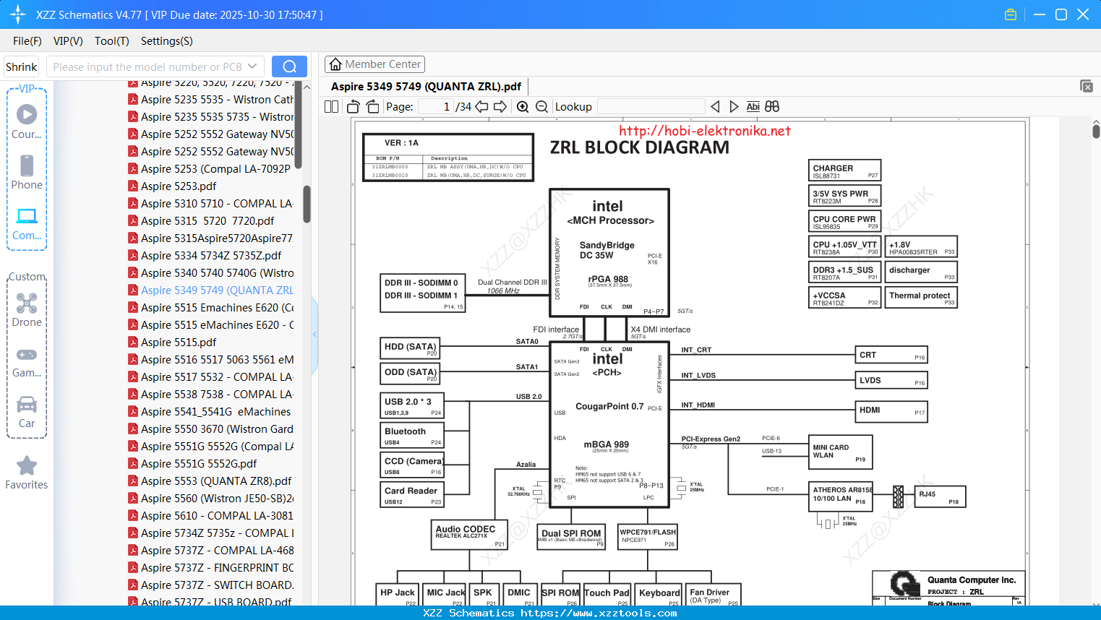
Task: Open "Aspire 5541_5541G eMachines" file
Action: click(x=210, y=412)
